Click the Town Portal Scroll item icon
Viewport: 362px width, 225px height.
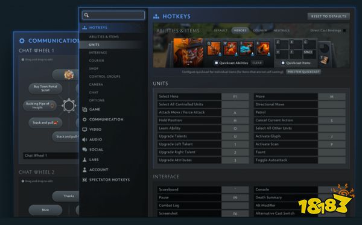[324, 60]
